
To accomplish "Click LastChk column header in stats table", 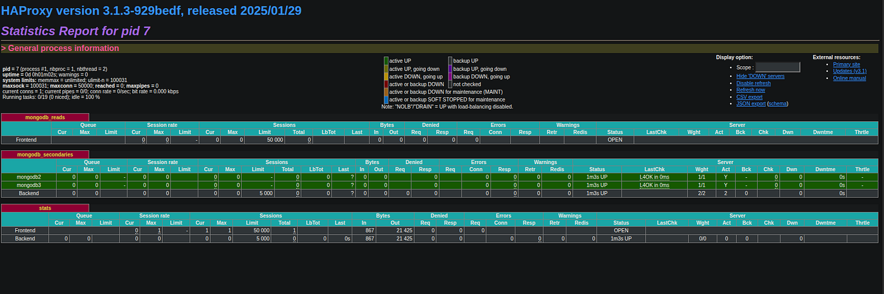I will point(667,223).
